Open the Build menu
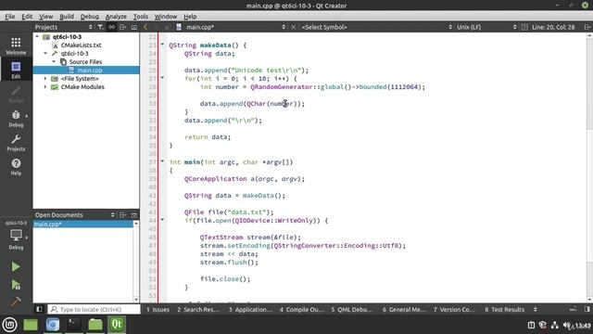Image resolution: width=593 pixels, height=334 pixels. [67, 17]
